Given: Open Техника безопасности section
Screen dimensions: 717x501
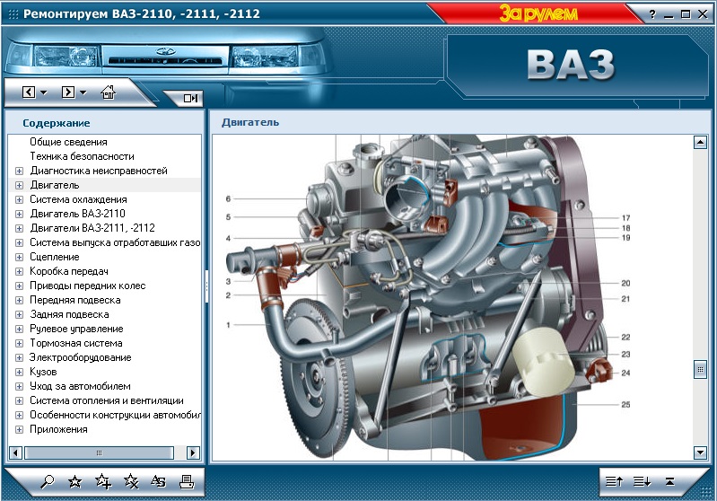Looking at the screenshot, I should tap(82, 156).
